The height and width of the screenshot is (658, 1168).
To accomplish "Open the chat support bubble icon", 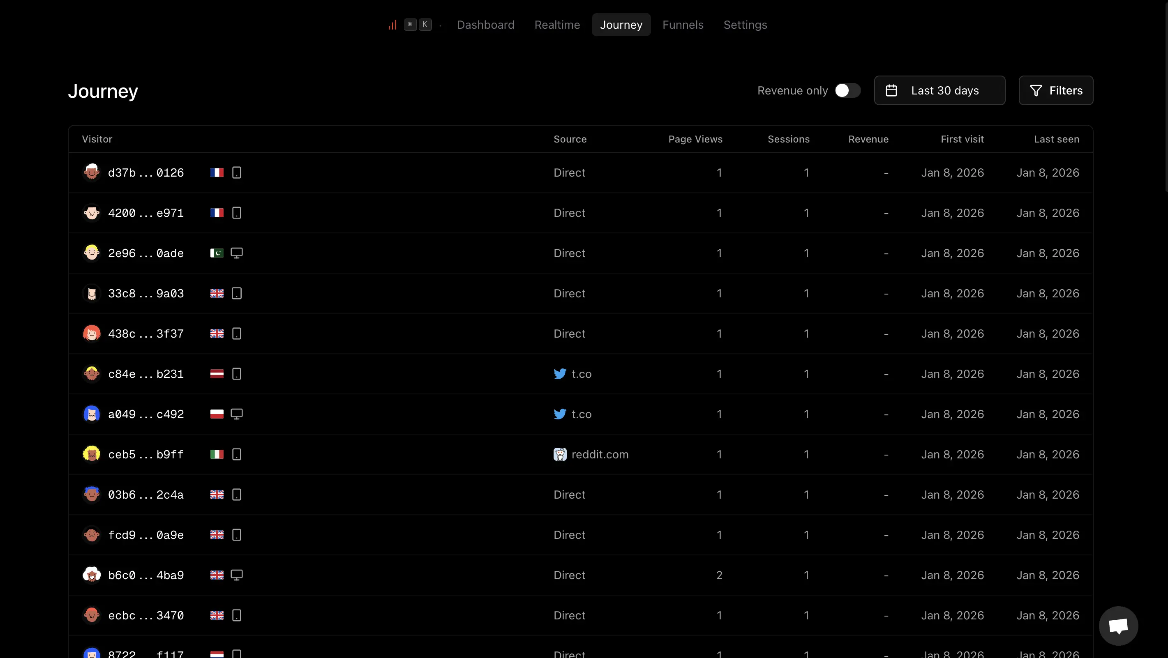I will click(x=1118, y=626).
